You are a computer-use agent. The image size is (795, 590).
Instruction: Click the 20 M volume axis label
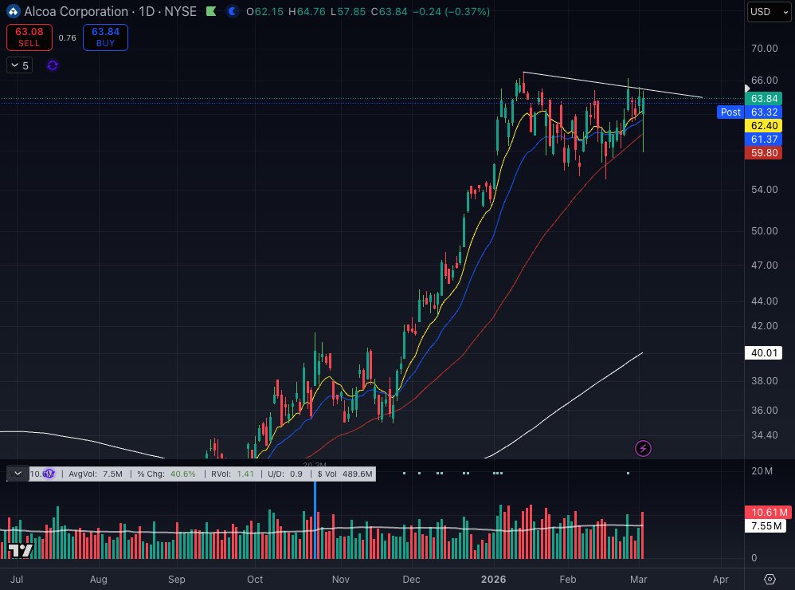pos(762,471)
